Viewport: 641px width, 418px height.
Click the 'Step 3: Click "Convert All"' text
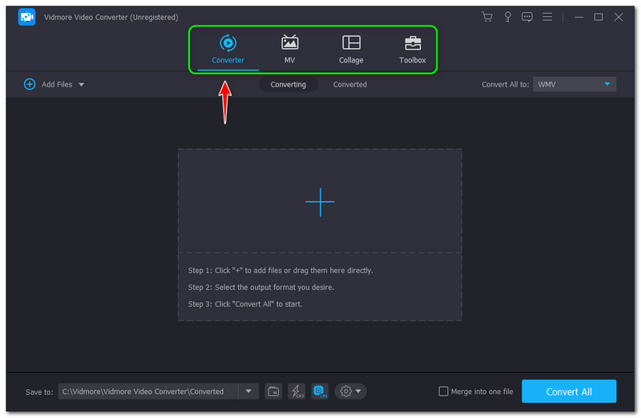(x=245, y=304)
